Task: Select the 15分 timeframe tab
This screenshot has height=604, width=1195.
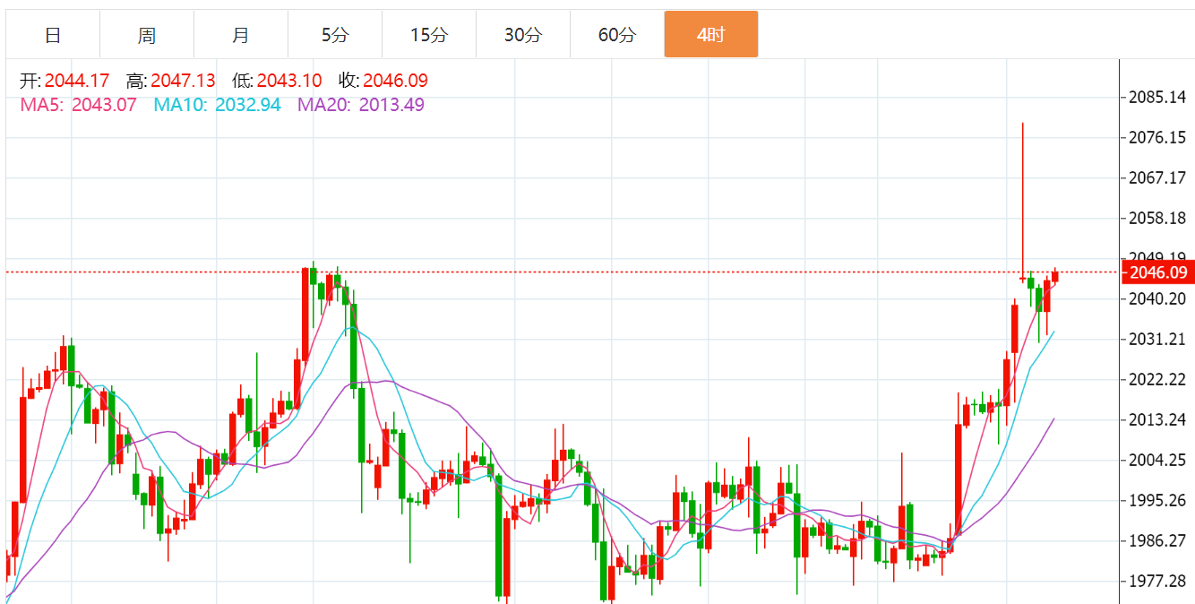Action: (x=429, y=35)
